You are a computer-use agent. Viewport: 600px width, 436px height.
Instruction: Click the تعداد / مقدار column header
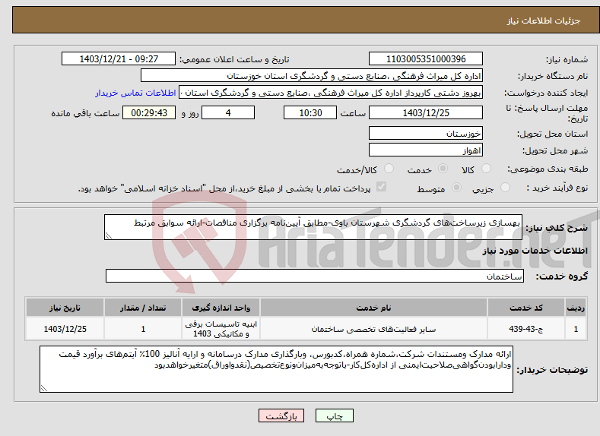click(143, 308)
